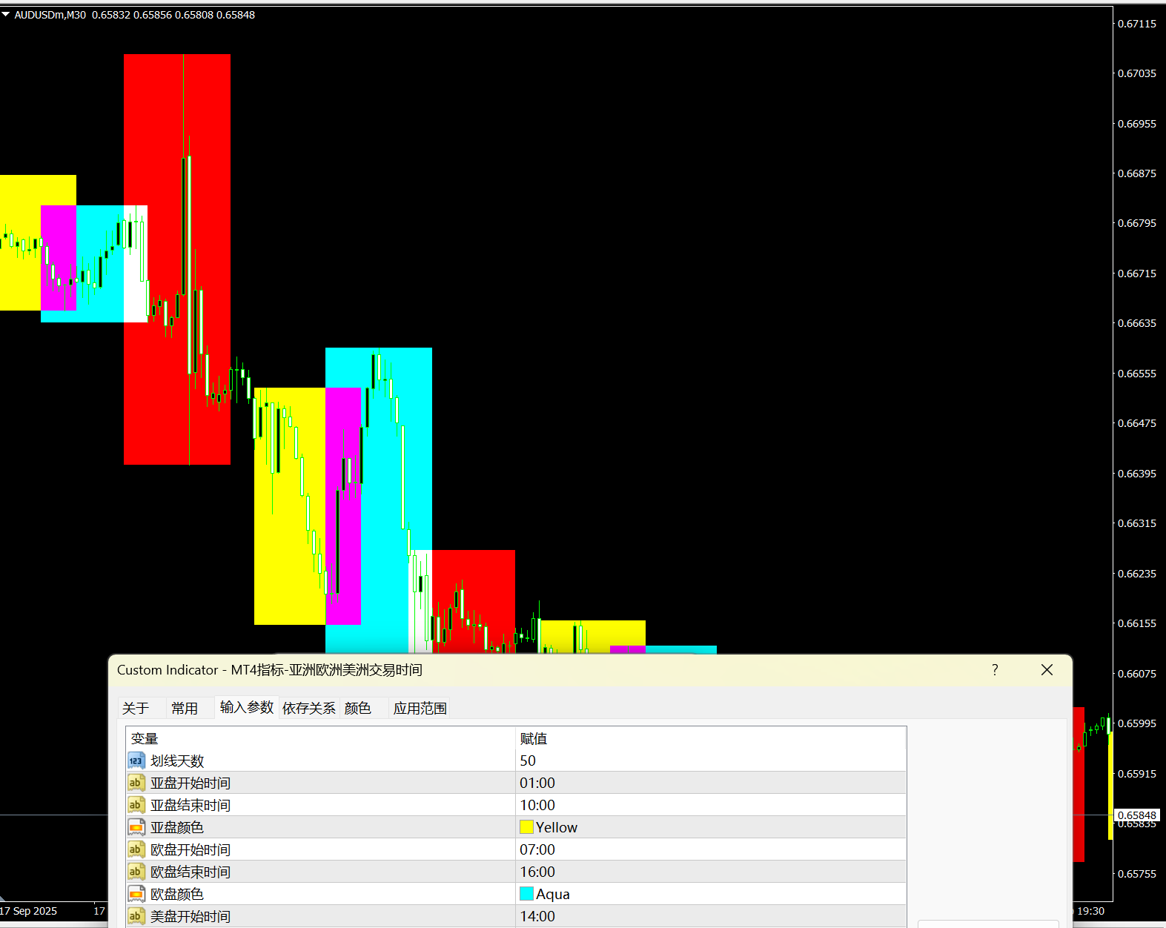This screenshot has height=928, width=1166.
Task: Click the string icon beside 亚盘开始时间
Action: click(136, 783)
